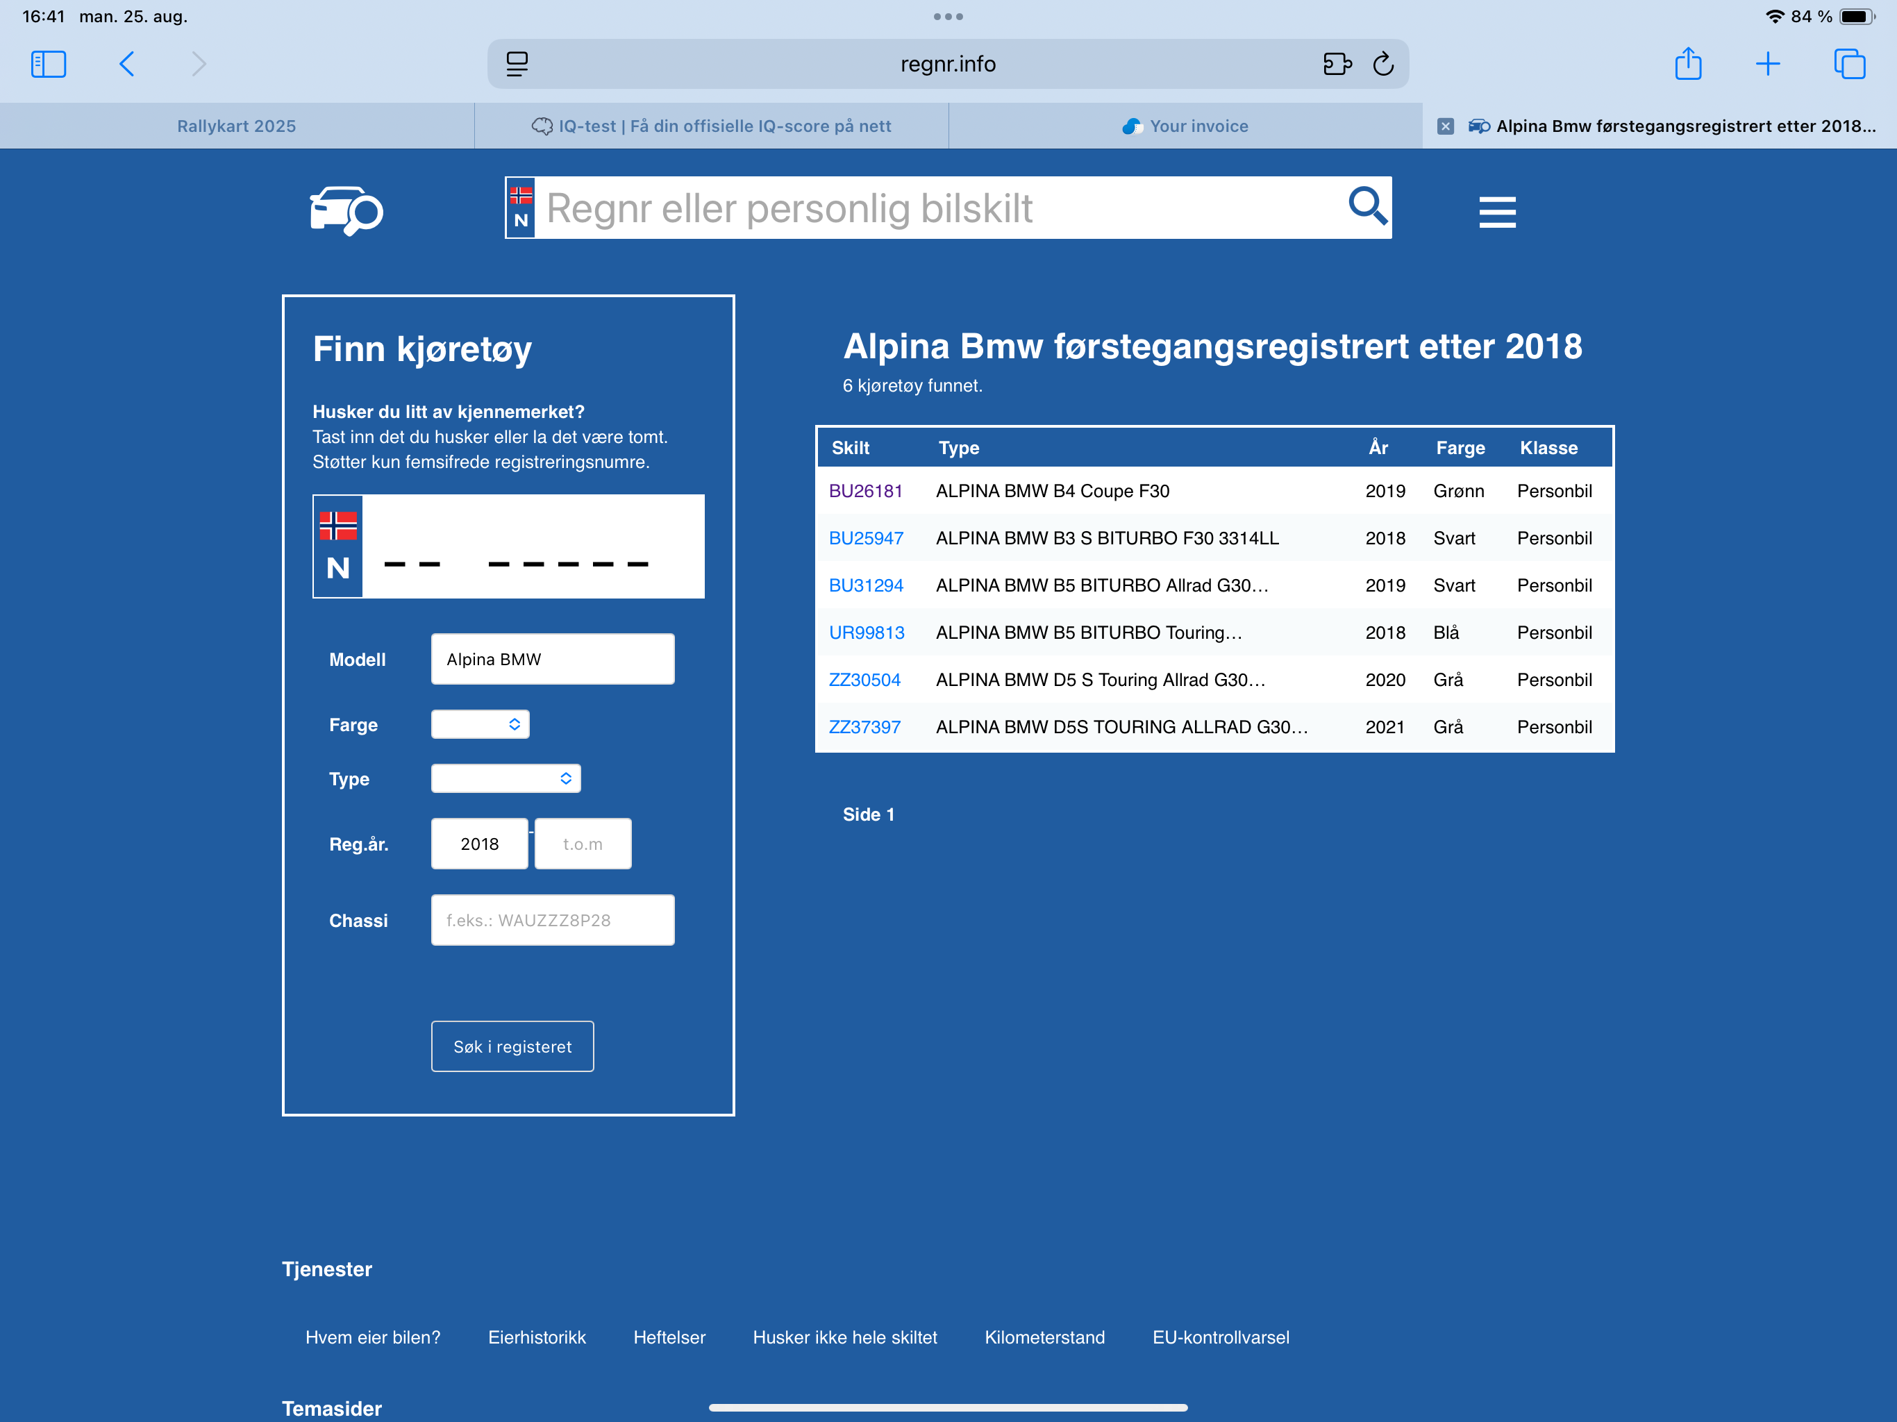The image size is (1897, 1422).
Task: Go forward to the next page
Action: click(198, 65)
